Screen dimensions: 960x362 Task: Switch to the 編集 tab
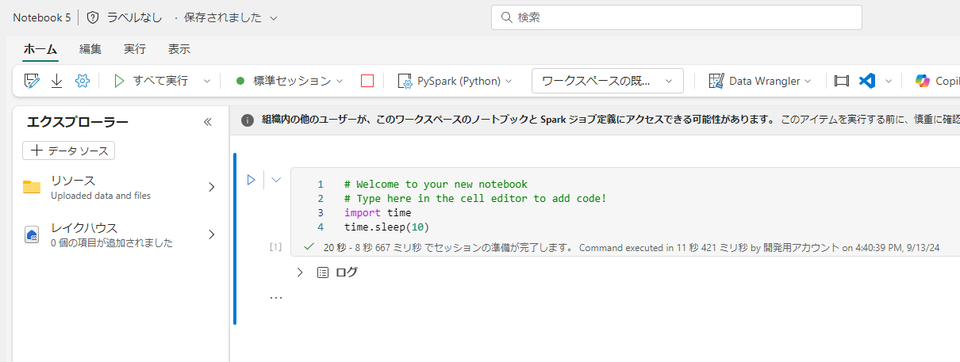90,49
